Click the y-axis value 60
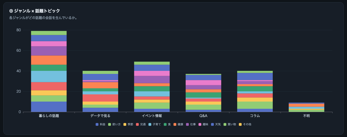The height and width of the screenshot is (137, 347). [19, 50]
